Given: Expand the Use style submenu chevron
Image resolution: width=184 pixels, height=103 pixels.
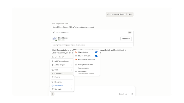Looking at the screenshot, I should (x=72, y=89).
